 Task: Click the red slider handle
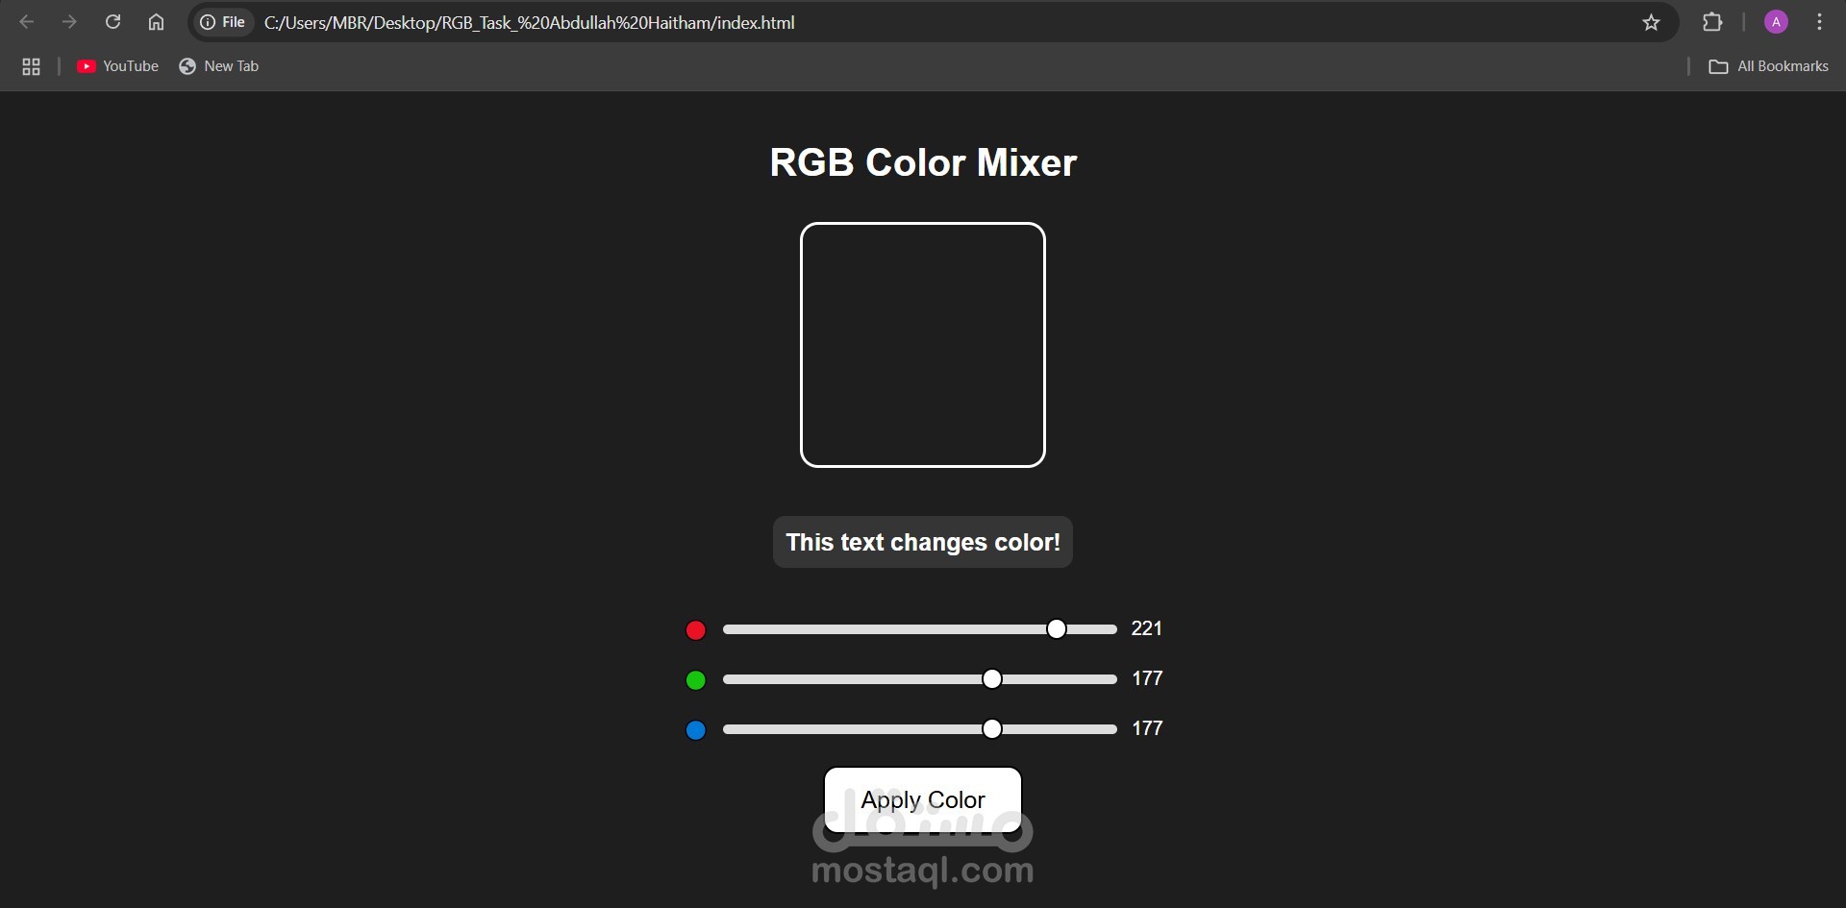1057,629
